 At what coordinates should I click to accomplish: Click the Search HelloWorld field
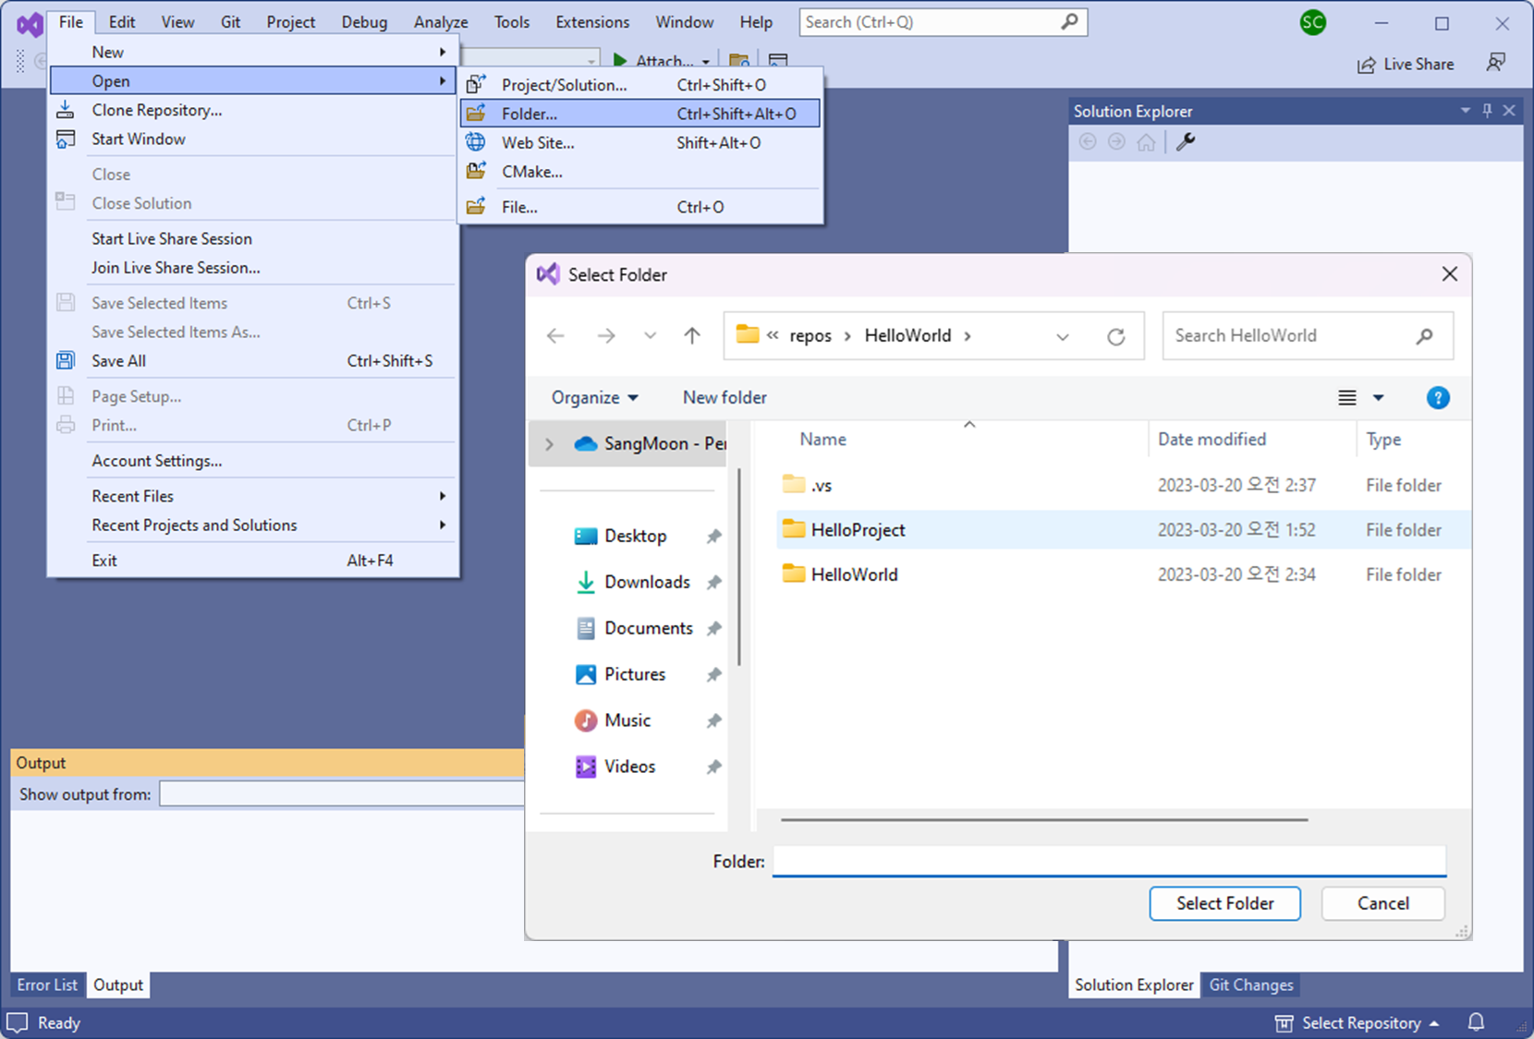1307,336
